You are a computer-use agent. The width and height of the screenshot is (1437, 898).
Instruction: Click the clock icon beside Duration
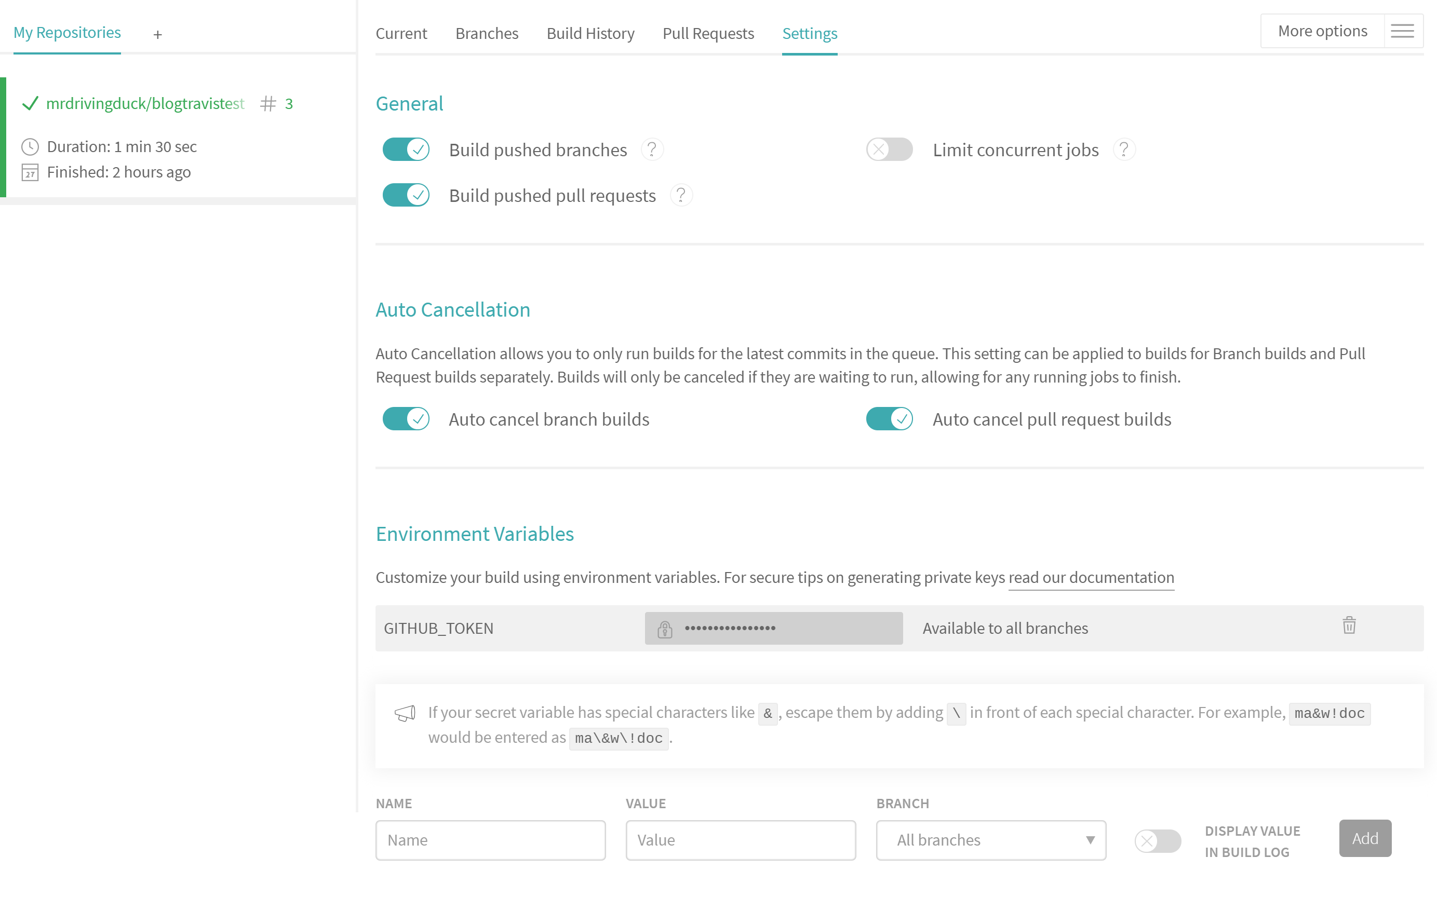point(30,147)
